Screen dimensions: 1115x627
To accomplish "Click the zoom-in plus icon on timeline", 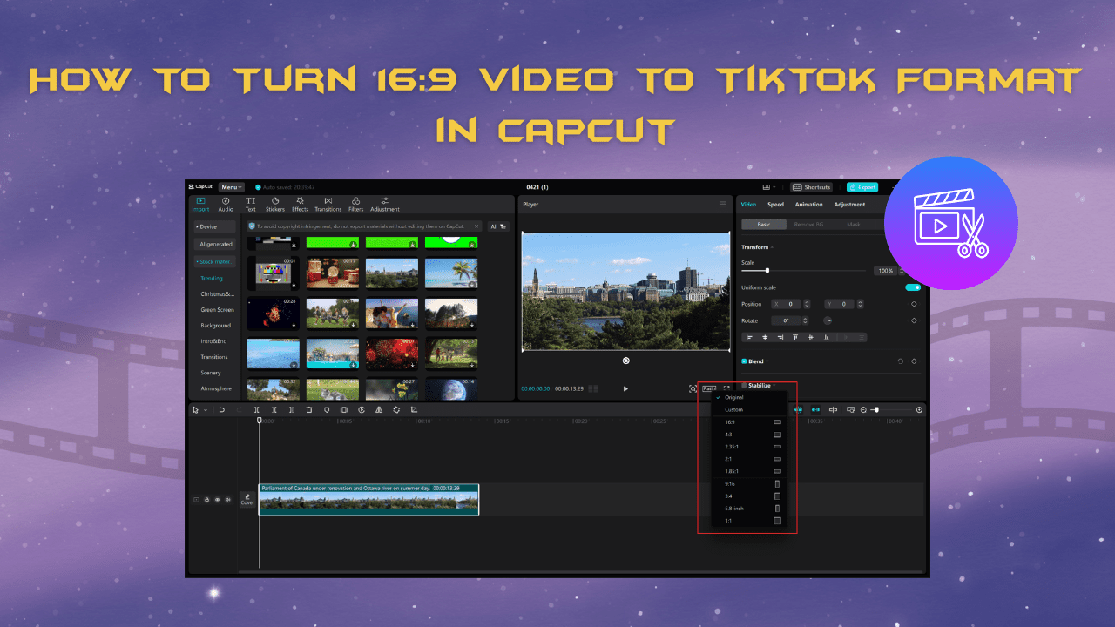I will [x=919, y=409].
